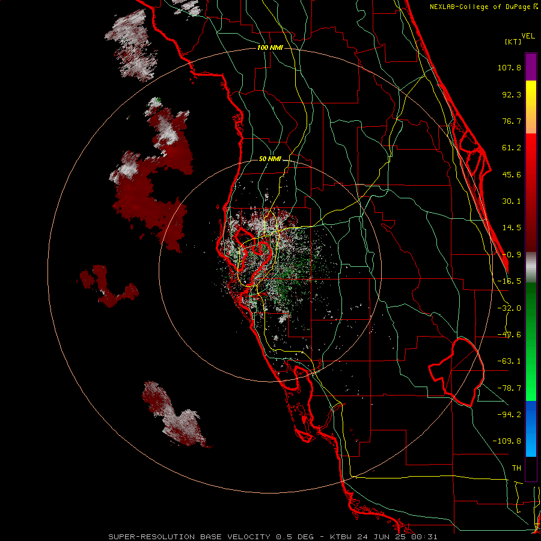Pick the bright red color bar segment near 61.2
The height and width of the screenshot is (541, 541).
[x=531, y=148]
